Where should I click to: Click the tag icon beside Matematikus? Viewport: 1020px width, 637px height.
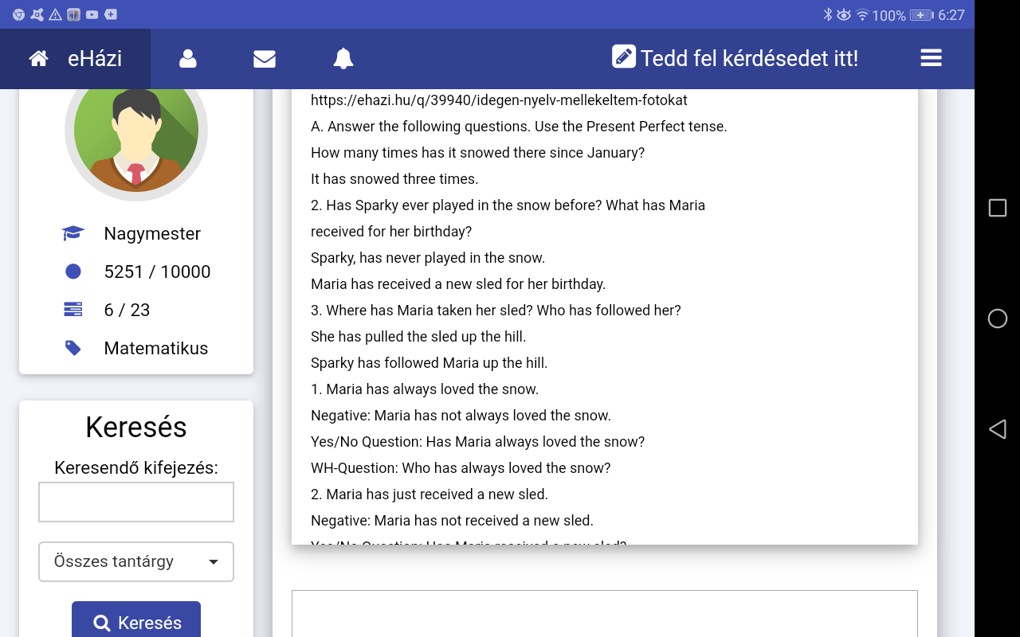[73, 348]
